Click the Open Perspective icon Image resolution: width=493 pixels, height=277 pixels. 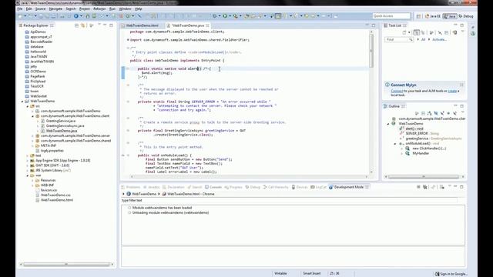point(418,16)
